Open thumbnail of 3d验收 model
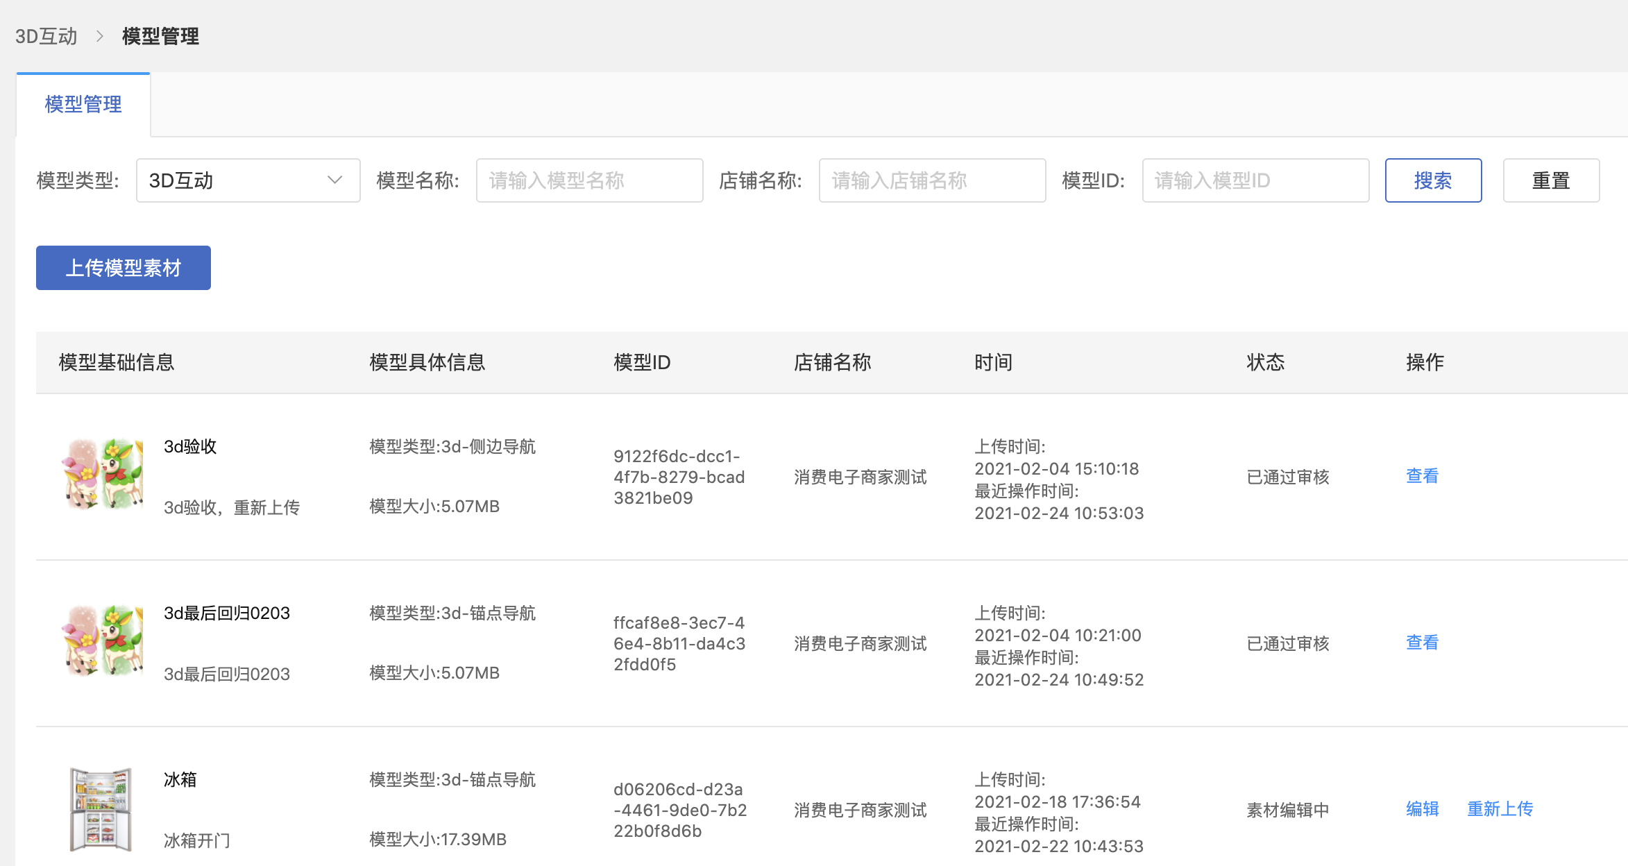 tap(103, 475)
